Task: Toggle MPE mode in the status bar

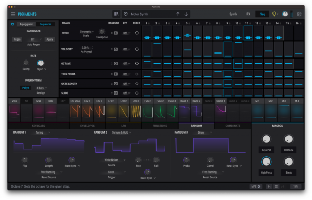Action: (256, 186)
